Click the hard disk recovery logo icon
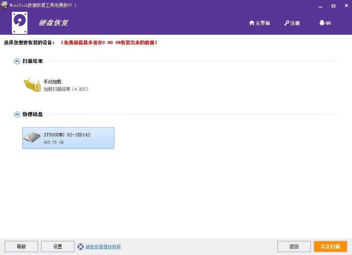352x255 pixels. click(x=20, y=23)
